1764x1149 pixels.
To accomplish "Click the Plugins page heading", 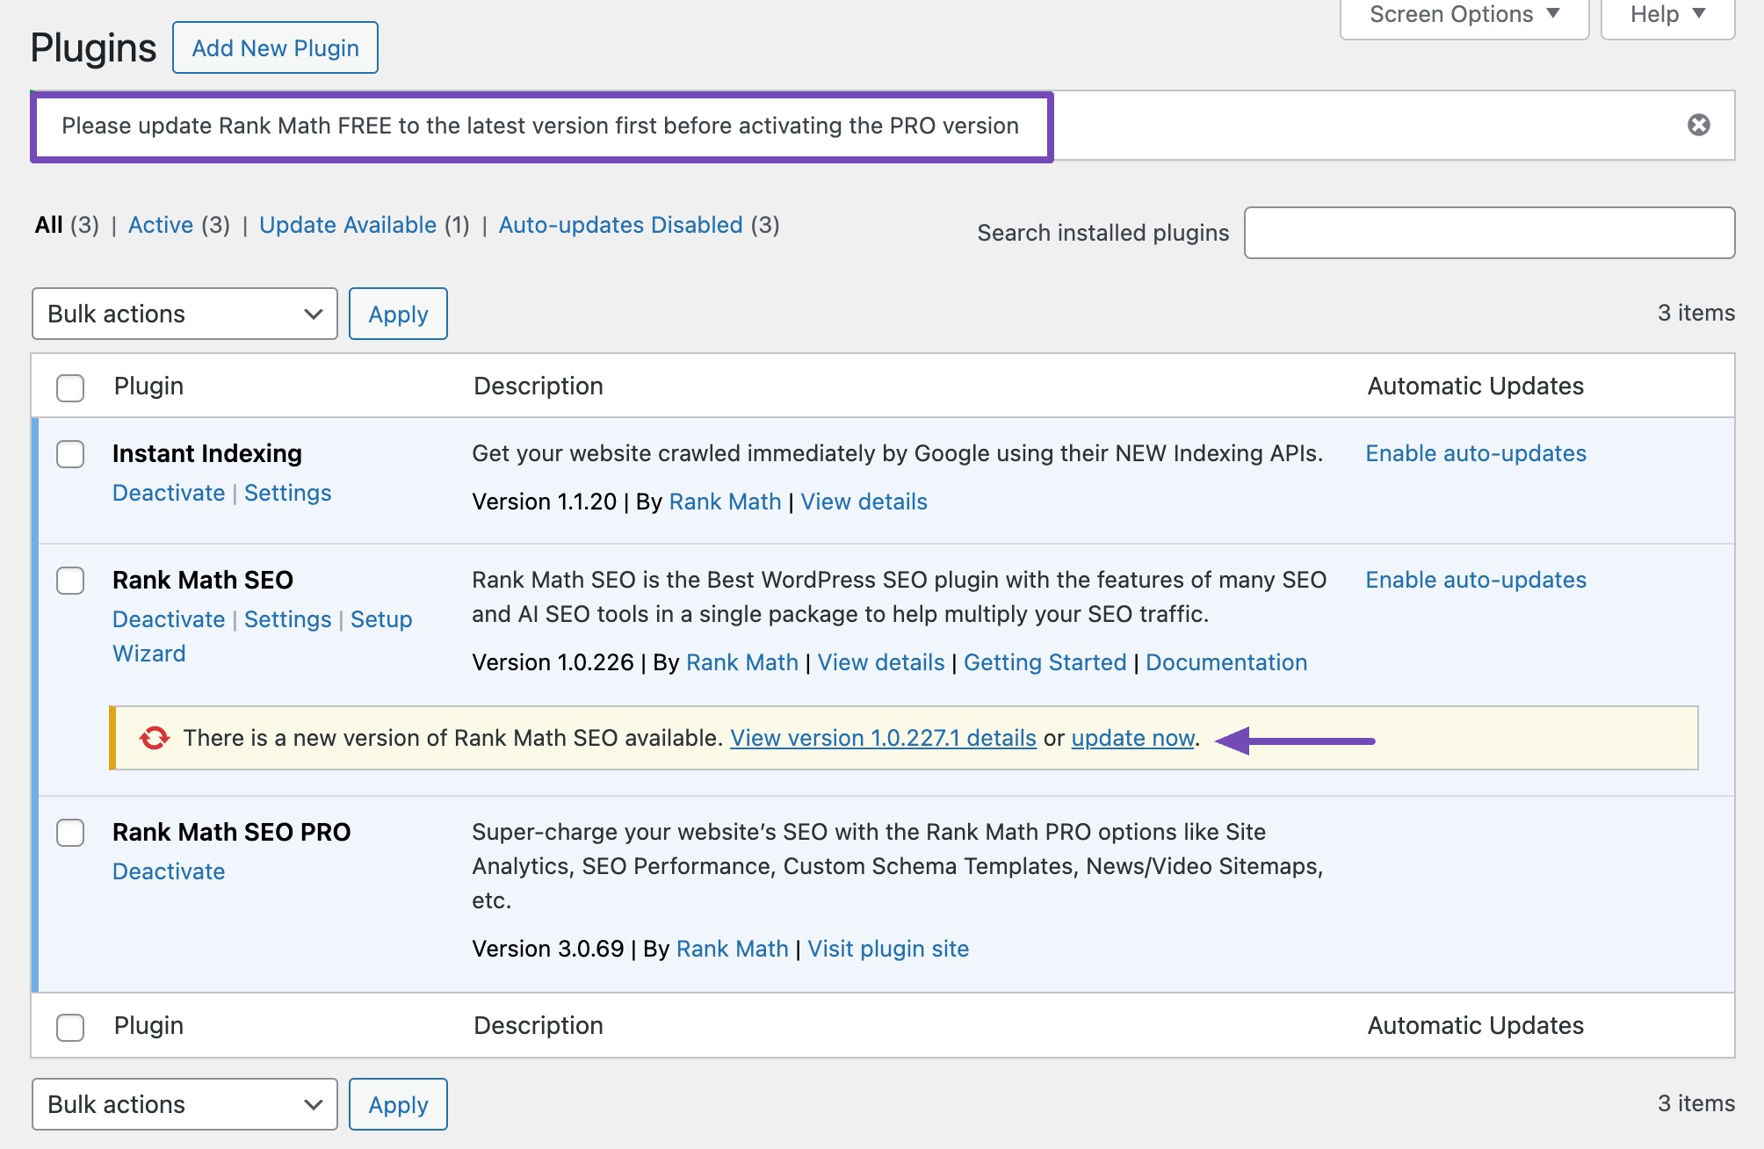I will (93, 47).
